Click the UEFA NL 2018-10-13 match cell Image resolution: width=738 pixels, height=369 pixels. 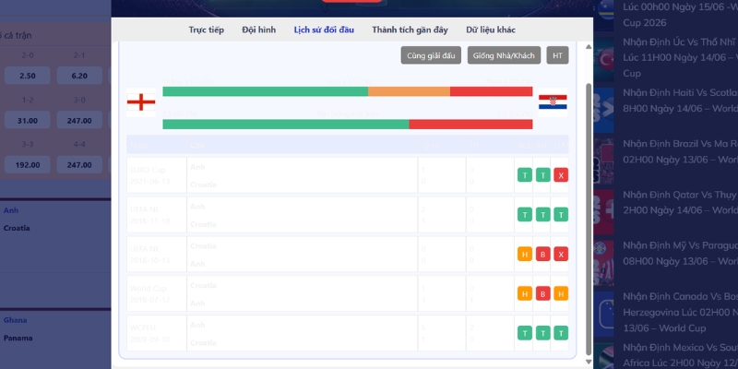157,255
